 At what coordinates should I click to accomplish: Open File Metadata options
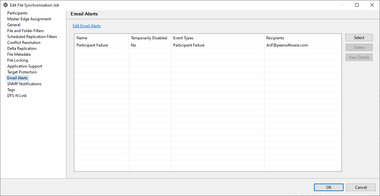pyautogui.click(x=19, y=54)
